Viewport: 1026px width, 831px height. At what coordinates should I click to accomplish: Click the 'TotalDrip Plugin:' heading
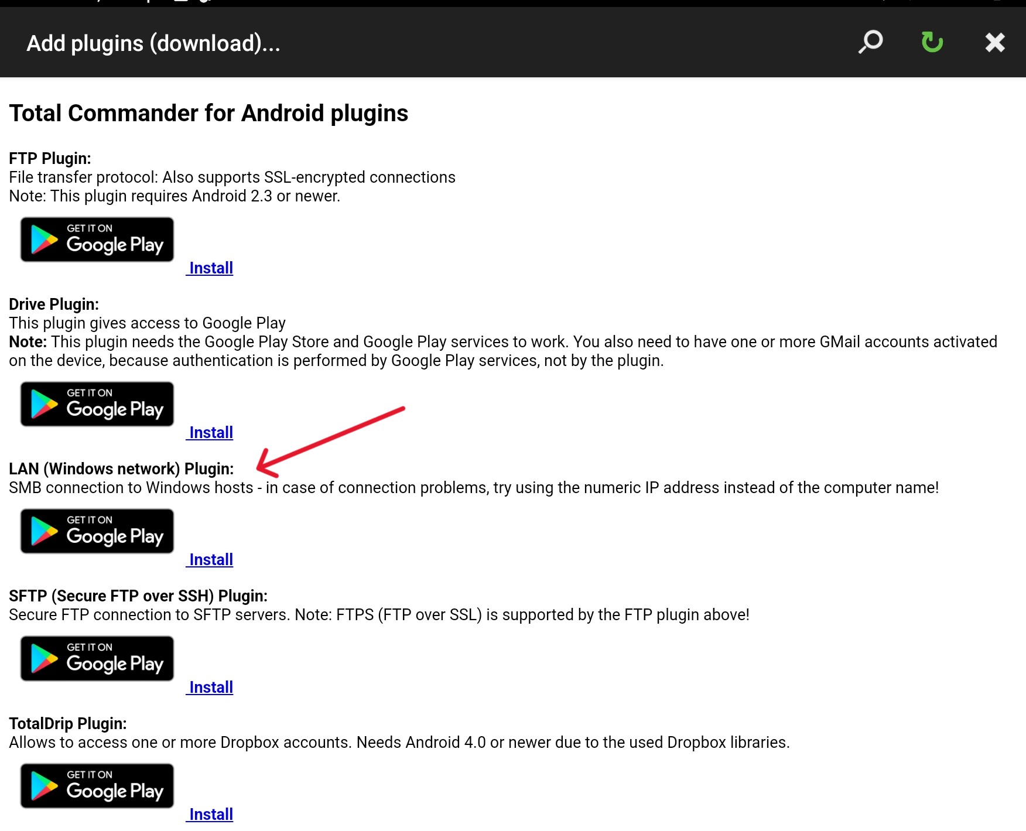pos(68,723)
